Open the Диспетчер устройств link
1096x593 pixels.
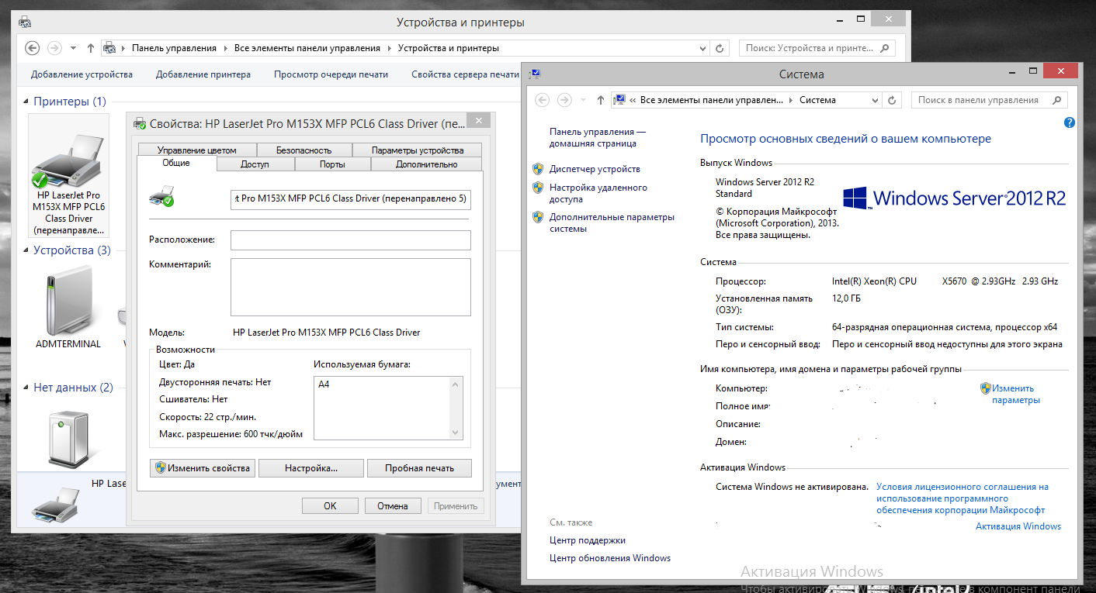click(595, 169)
